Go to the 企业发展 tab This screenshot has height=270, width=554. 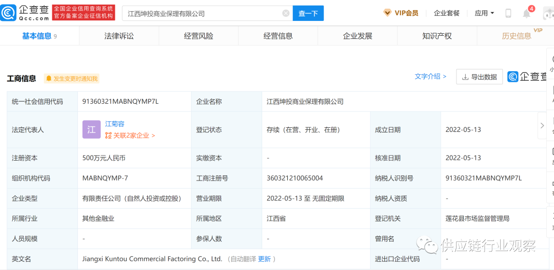(x=358, y=36)
